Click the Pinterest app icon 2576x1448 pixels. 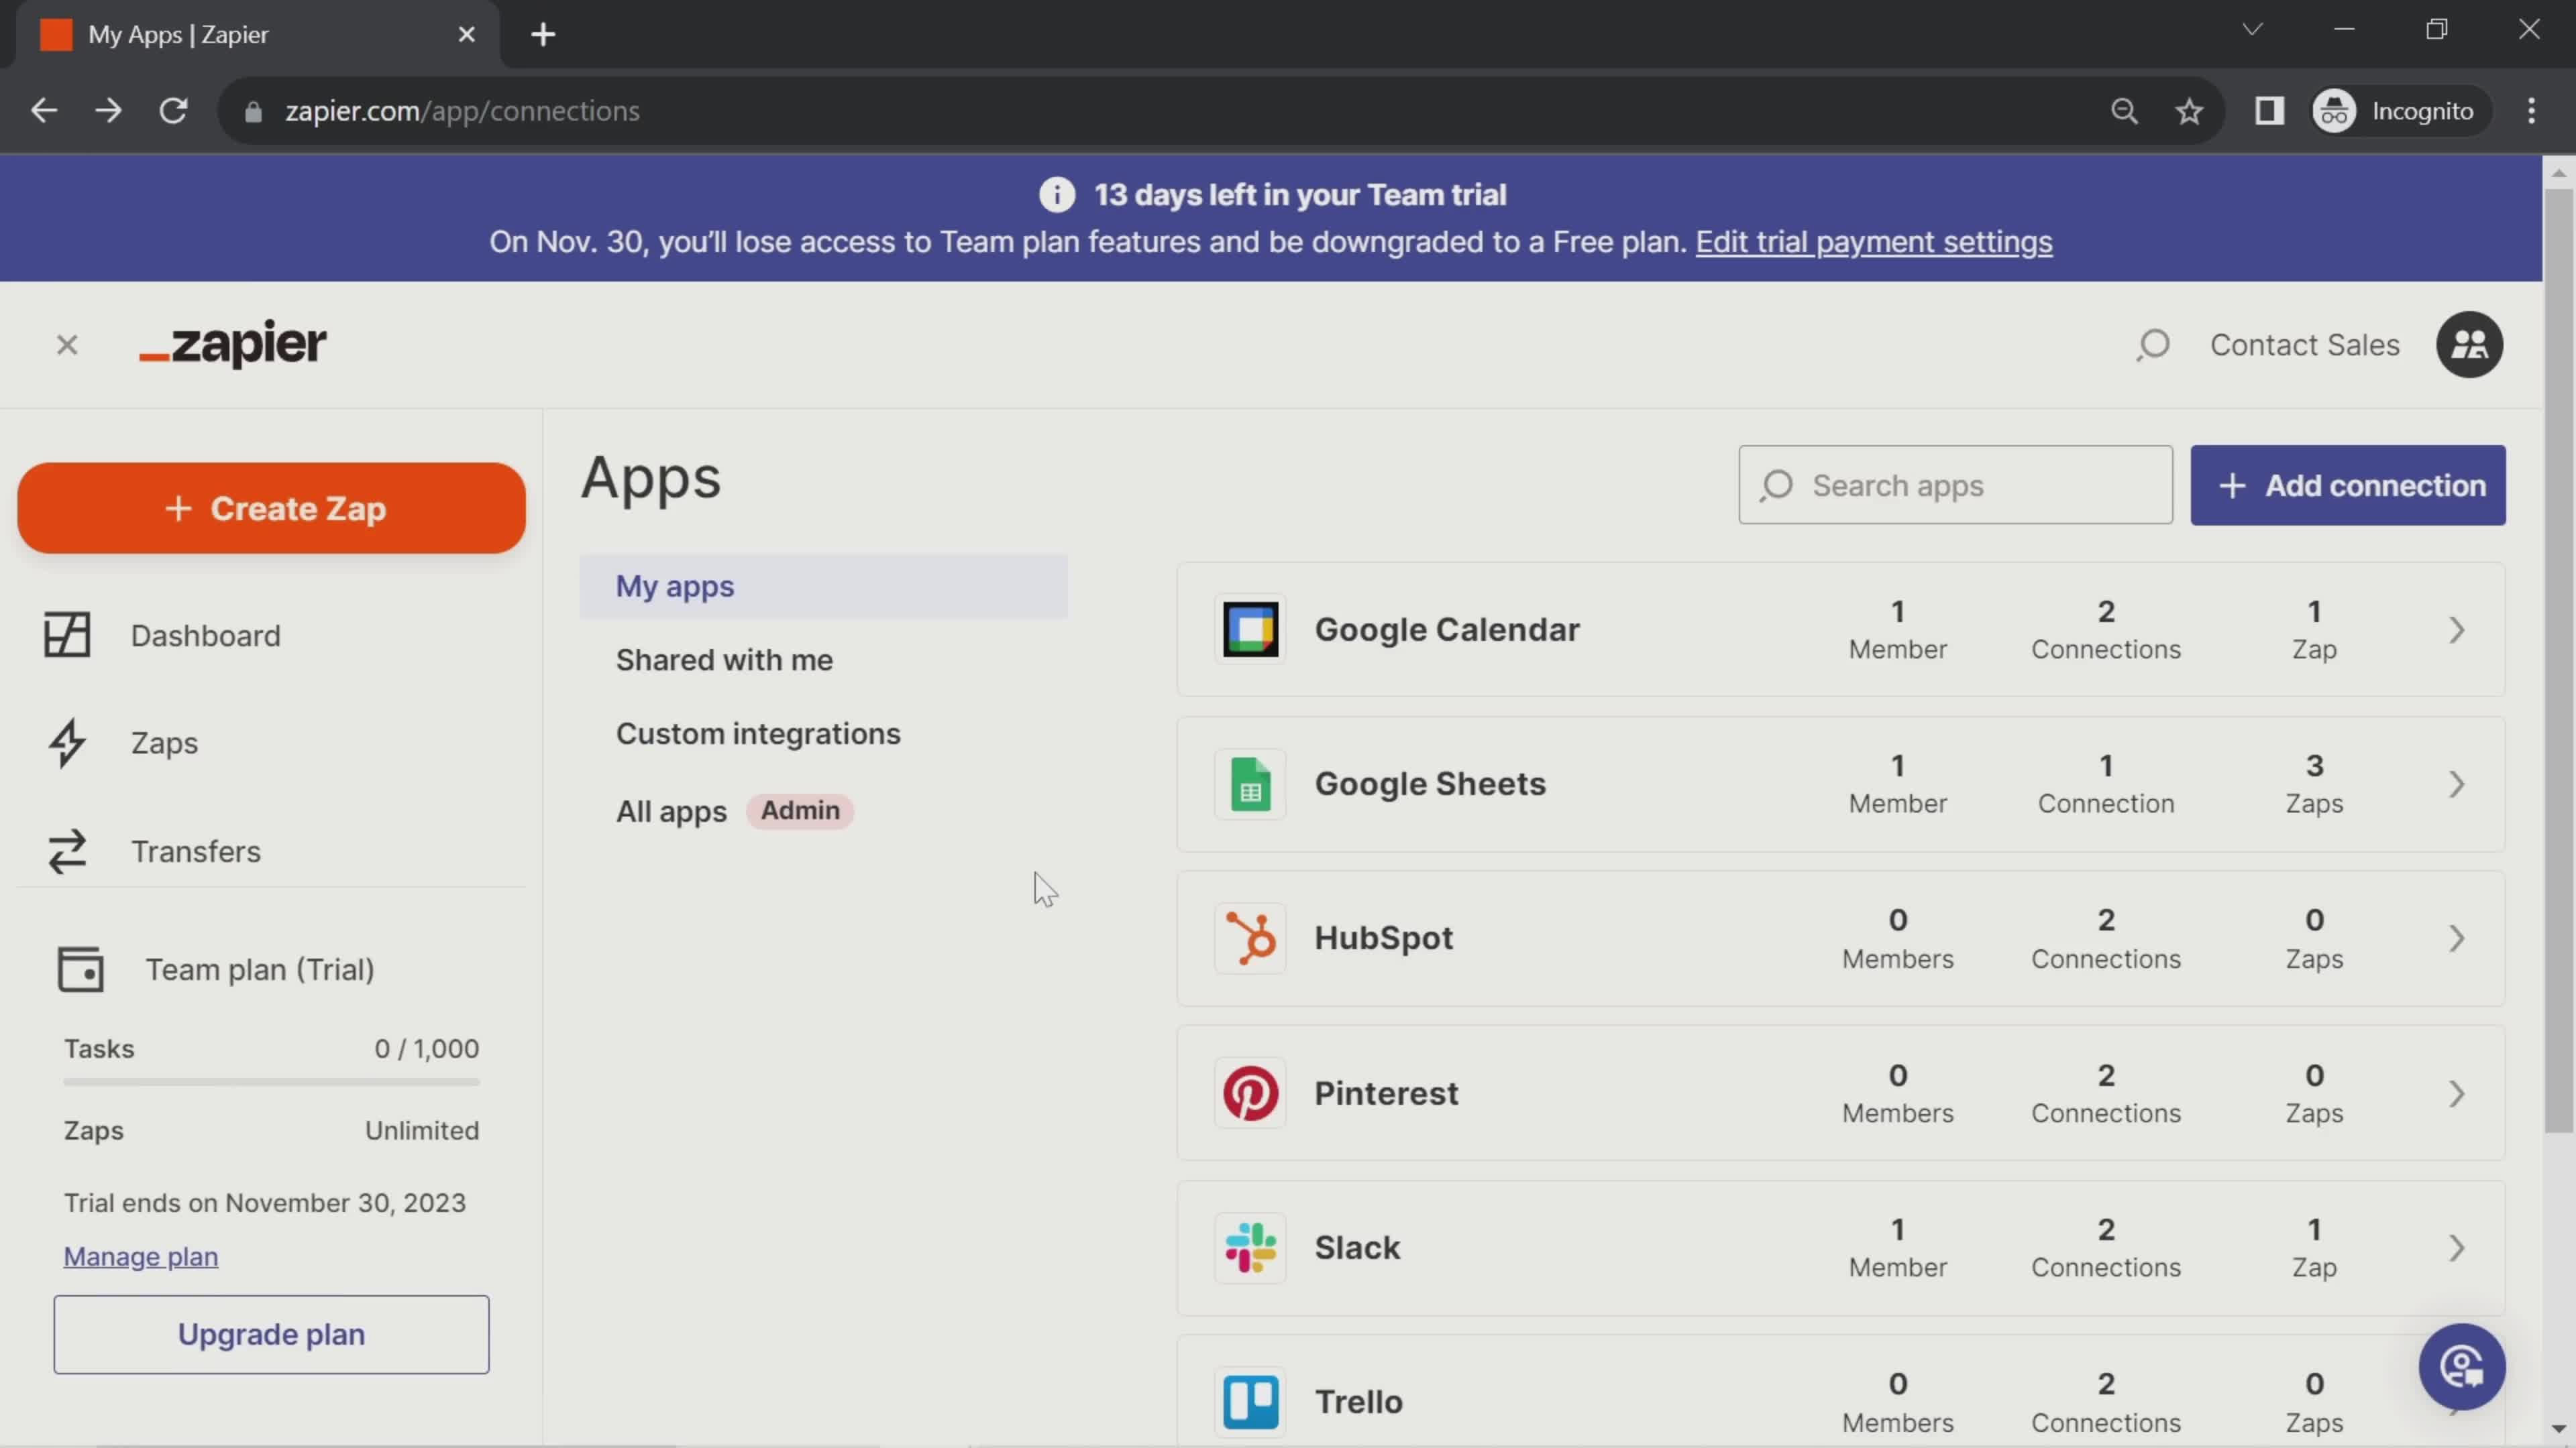[1251, 1093]
